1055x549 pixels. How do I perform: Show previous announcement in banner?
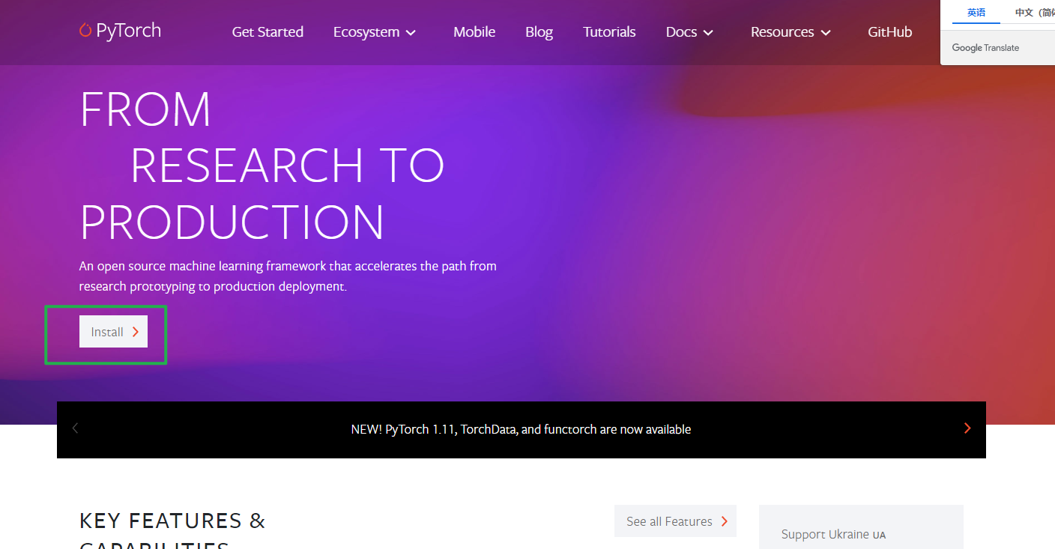pyautogui.click(x=75, y=428)
